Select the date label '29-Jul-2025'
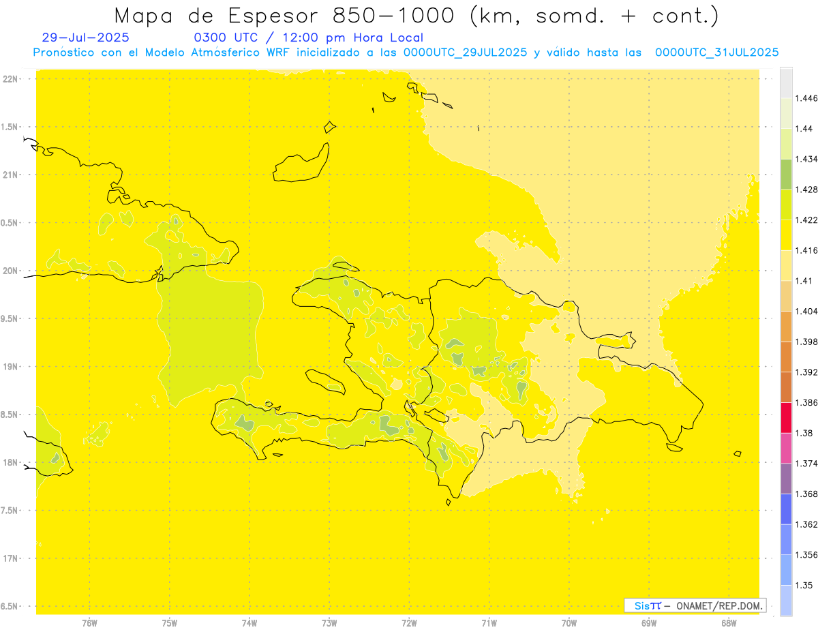The width and height of the screenshot is (818, 632). [x=85, y=37]
